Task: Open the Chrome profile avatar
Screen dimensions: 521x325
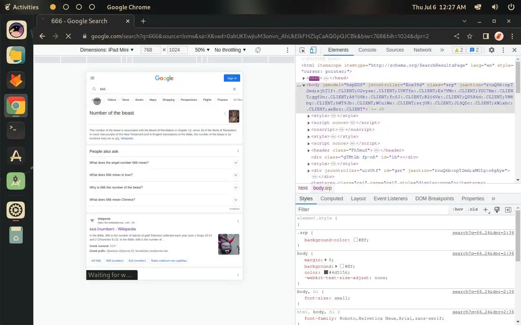Action: point(499,36)
